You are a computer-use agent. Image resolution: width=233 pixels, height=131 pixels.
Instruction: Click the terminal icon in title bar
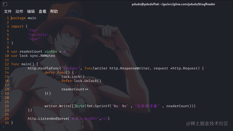[5, 4]
